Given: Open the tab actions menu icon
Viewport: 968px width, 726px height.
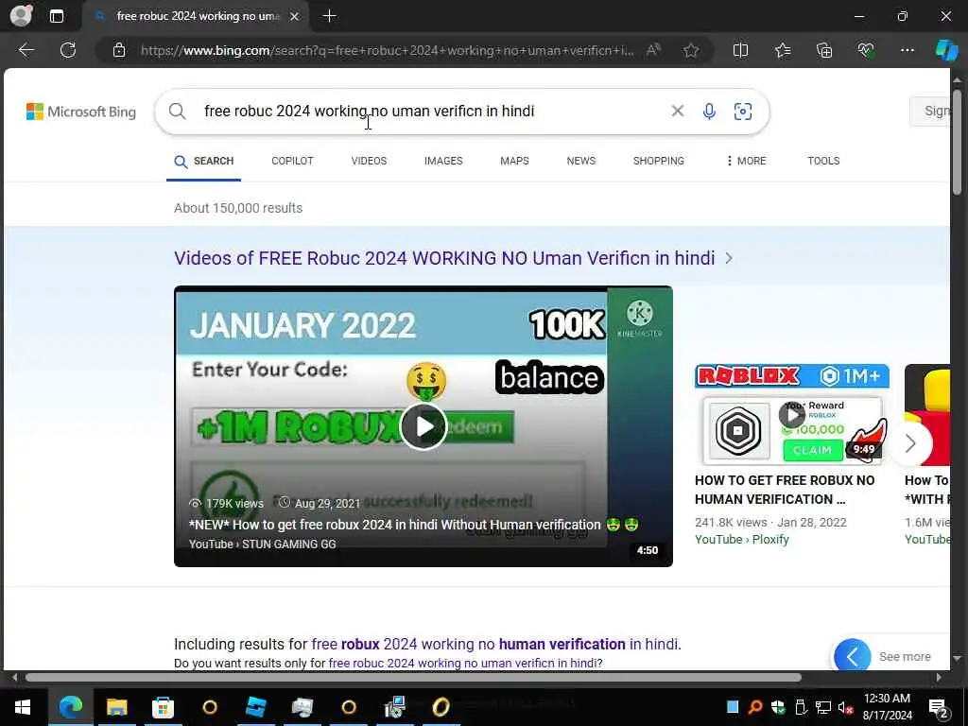Looking at the screenshot, I should coord(56,16).
